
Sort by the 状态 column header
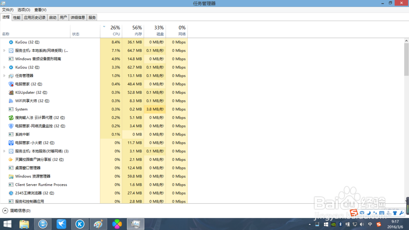85,31
